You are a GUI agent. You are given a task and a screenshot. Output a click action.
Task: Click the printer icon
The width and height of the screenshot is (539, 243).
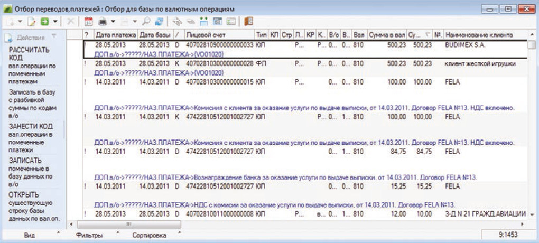pyautogui.click(x=103, y=22)
